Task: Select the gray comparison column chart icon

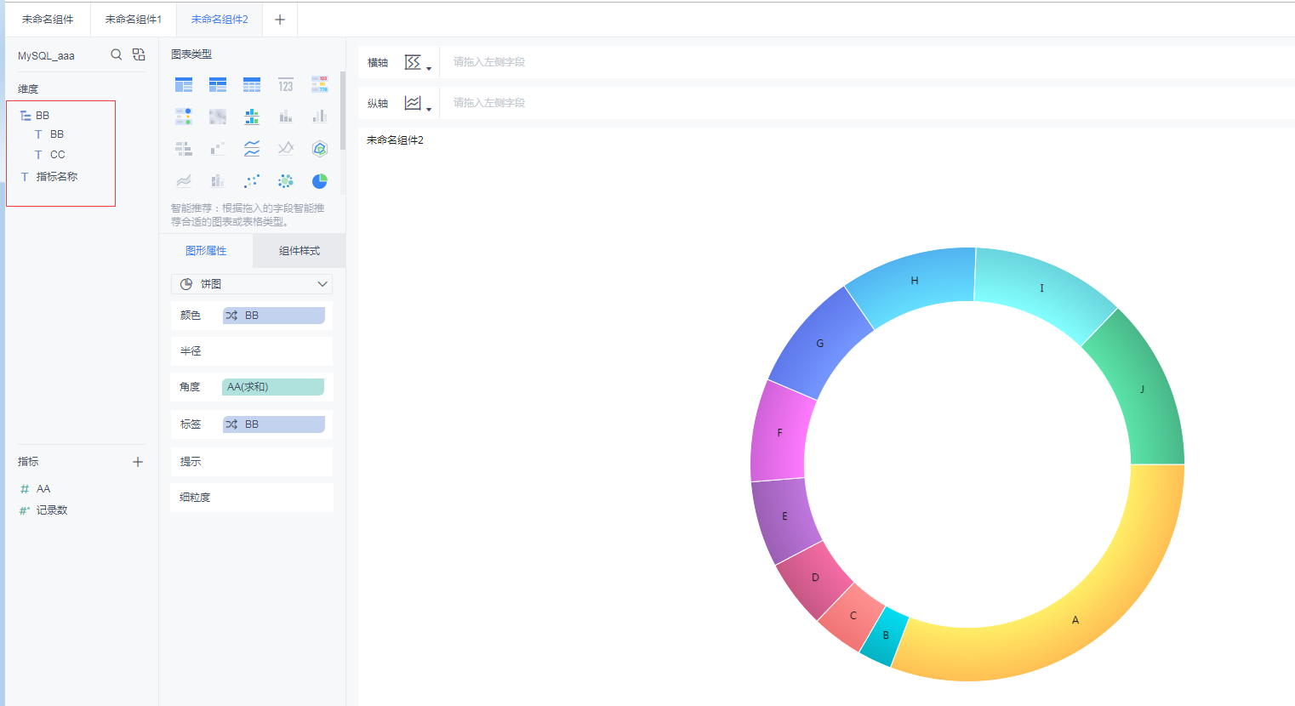Action: pyautogui.click(x=320, y=117)
